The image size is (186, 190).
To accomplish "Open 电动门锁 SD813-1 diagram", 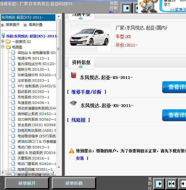I will coord(33,147).
